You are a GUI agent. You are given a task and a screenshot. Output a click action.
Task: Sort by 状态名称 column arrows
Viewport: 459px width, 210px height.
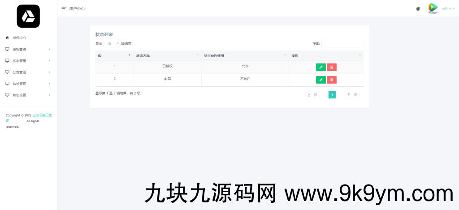coord(198,55)
